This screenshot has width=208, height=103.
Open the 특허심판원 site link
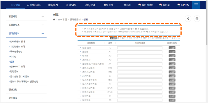point(149,5)
